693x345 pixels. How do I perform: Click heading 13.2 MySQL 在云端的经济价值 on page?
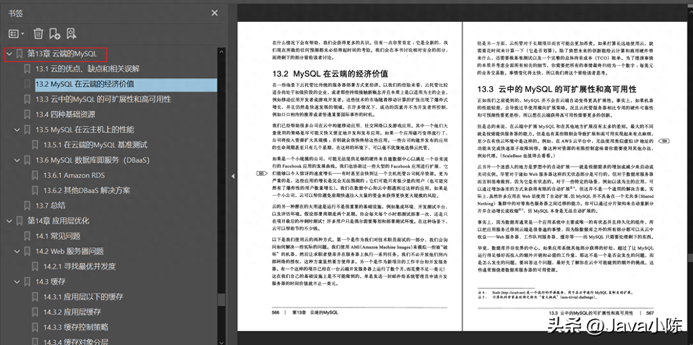330,74
